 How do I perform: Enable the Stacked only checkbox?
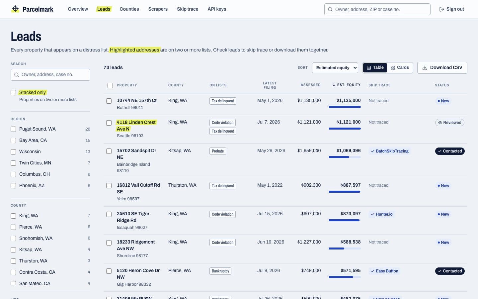tap(13, 93)
